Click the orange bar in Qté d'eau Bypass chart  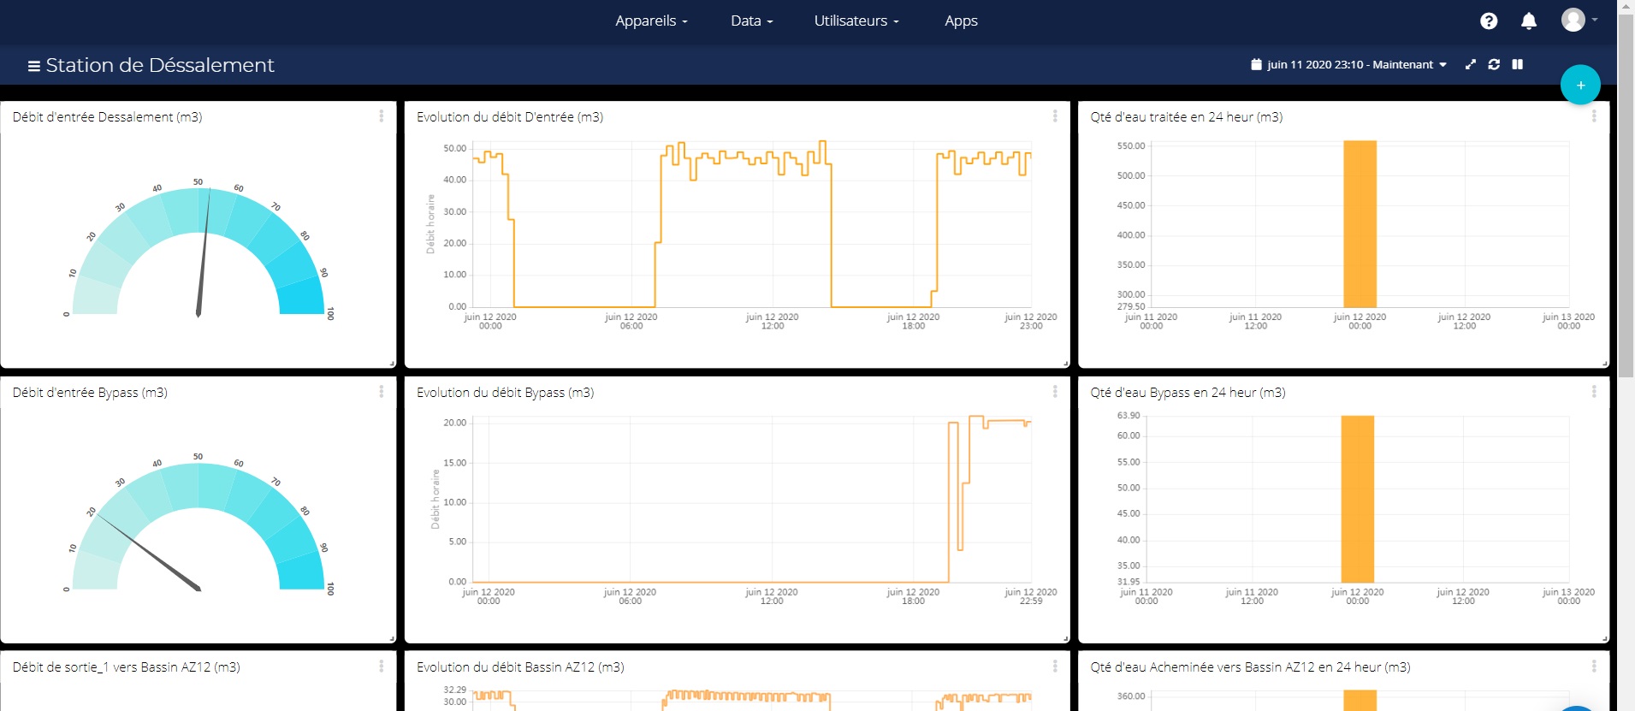point(1357,499)
